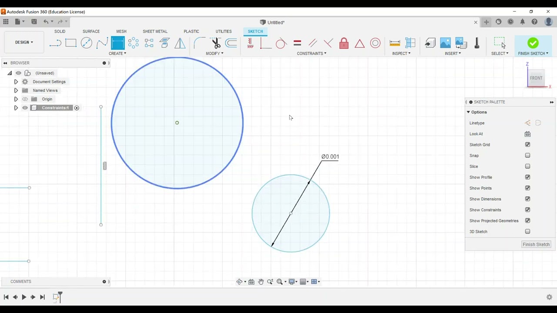
Task: Expand the Origin tree node
Action: point(16,99)
